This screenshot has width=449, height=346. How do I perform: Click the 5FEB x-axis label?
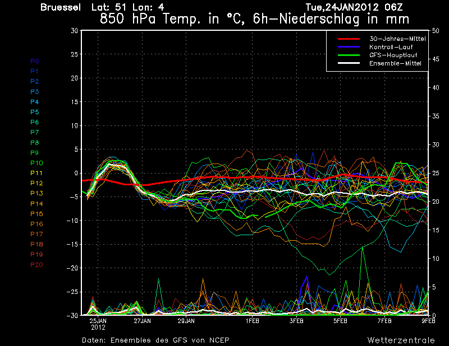click(341, 321)
